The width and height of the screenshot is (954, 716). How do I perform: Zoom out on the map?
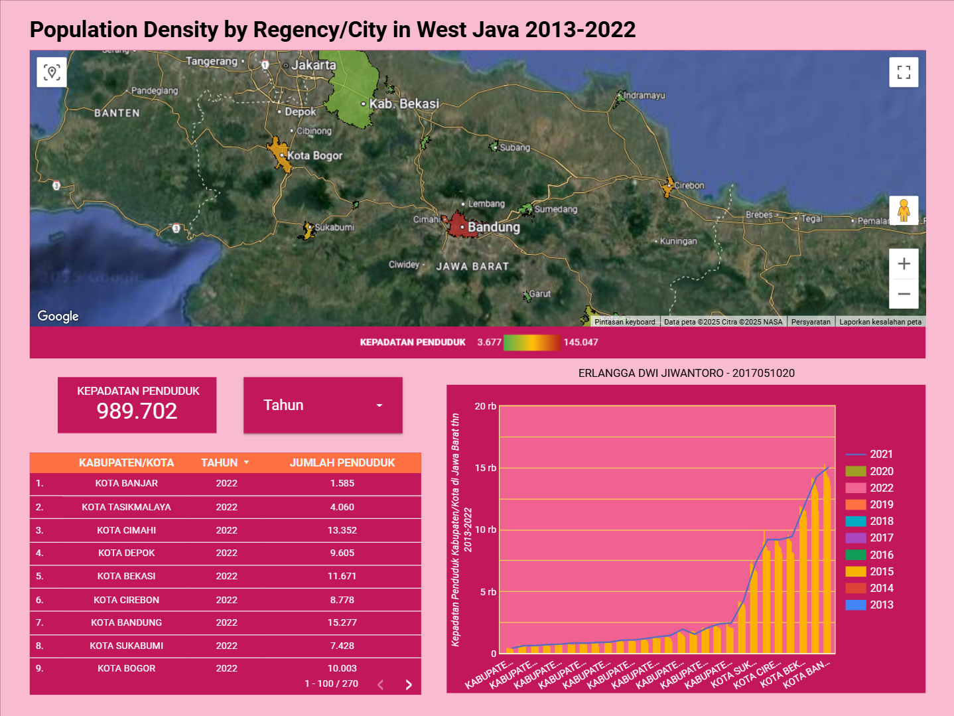(x=904, y=293)
